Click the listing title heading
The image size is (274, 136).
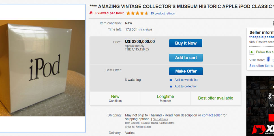pyautogui.click(x=181, y=6)
